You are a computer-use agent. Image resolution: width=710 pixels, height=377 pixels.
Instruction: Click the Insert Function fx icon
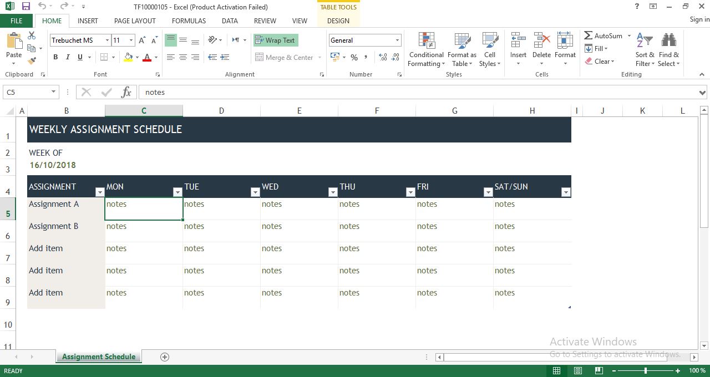(126, 92)
